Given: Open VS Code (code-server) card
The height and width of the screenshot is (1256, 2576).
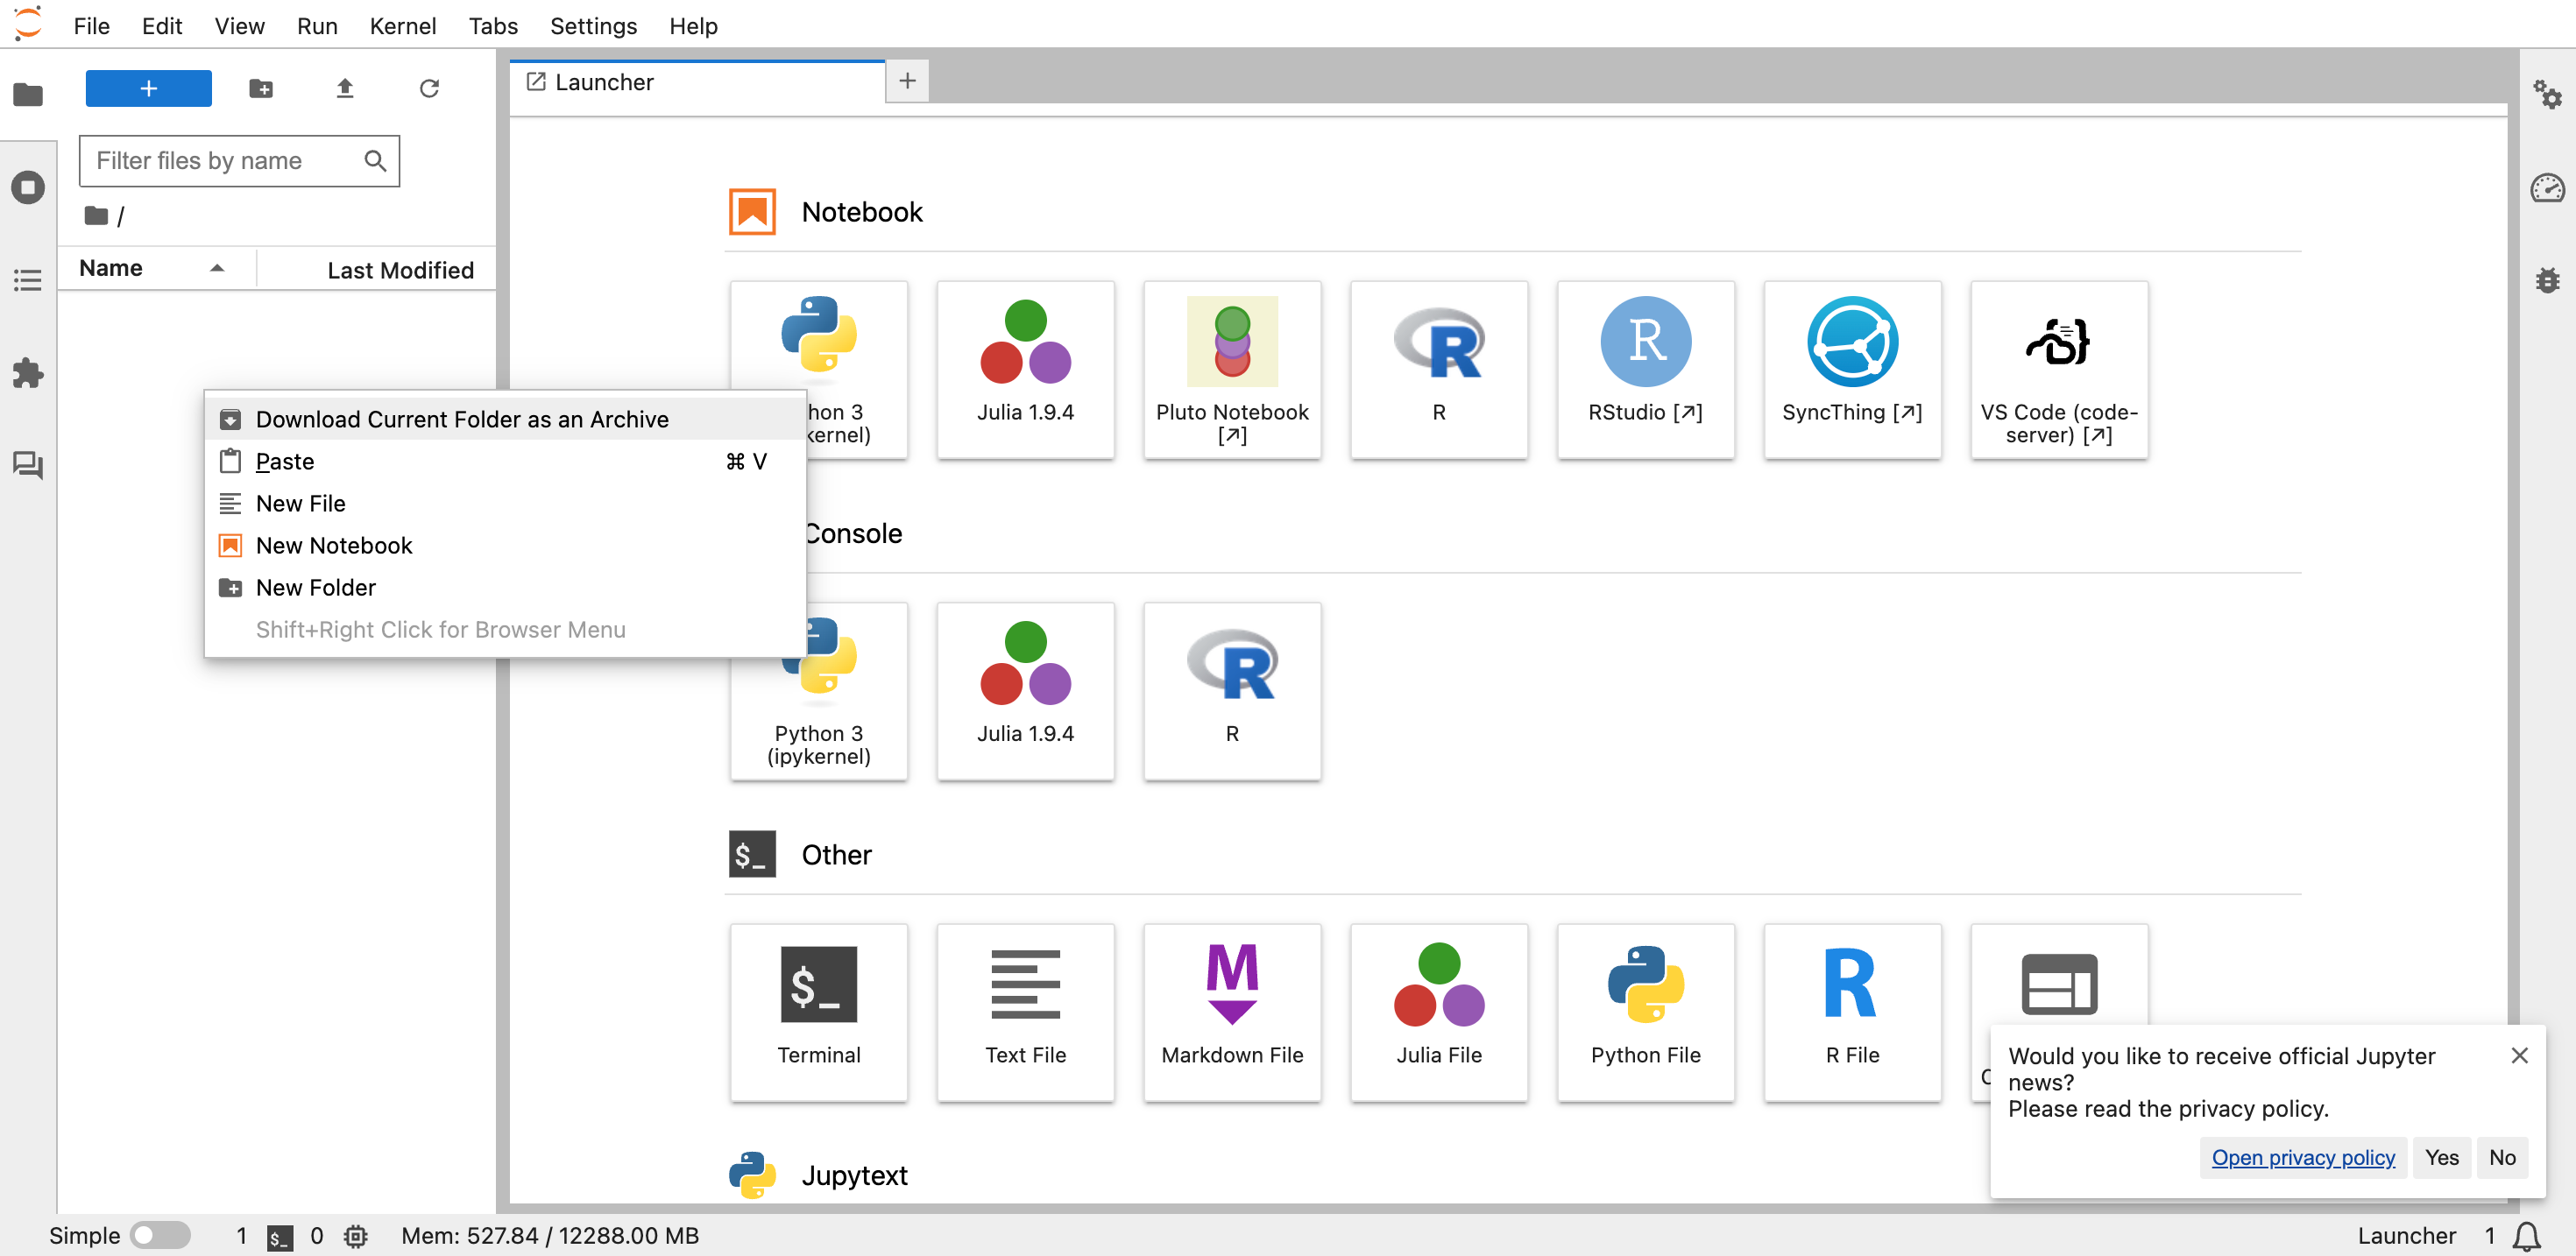Looking at the screenshot, I should click(x=2059, y=370).
